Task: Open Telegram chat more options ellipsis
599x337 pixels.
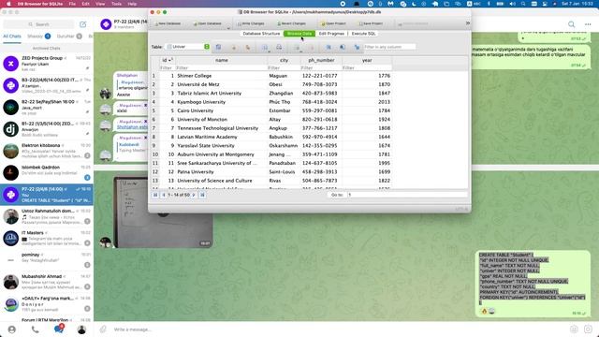Action: pyautogui.click(x=588, y=24)
